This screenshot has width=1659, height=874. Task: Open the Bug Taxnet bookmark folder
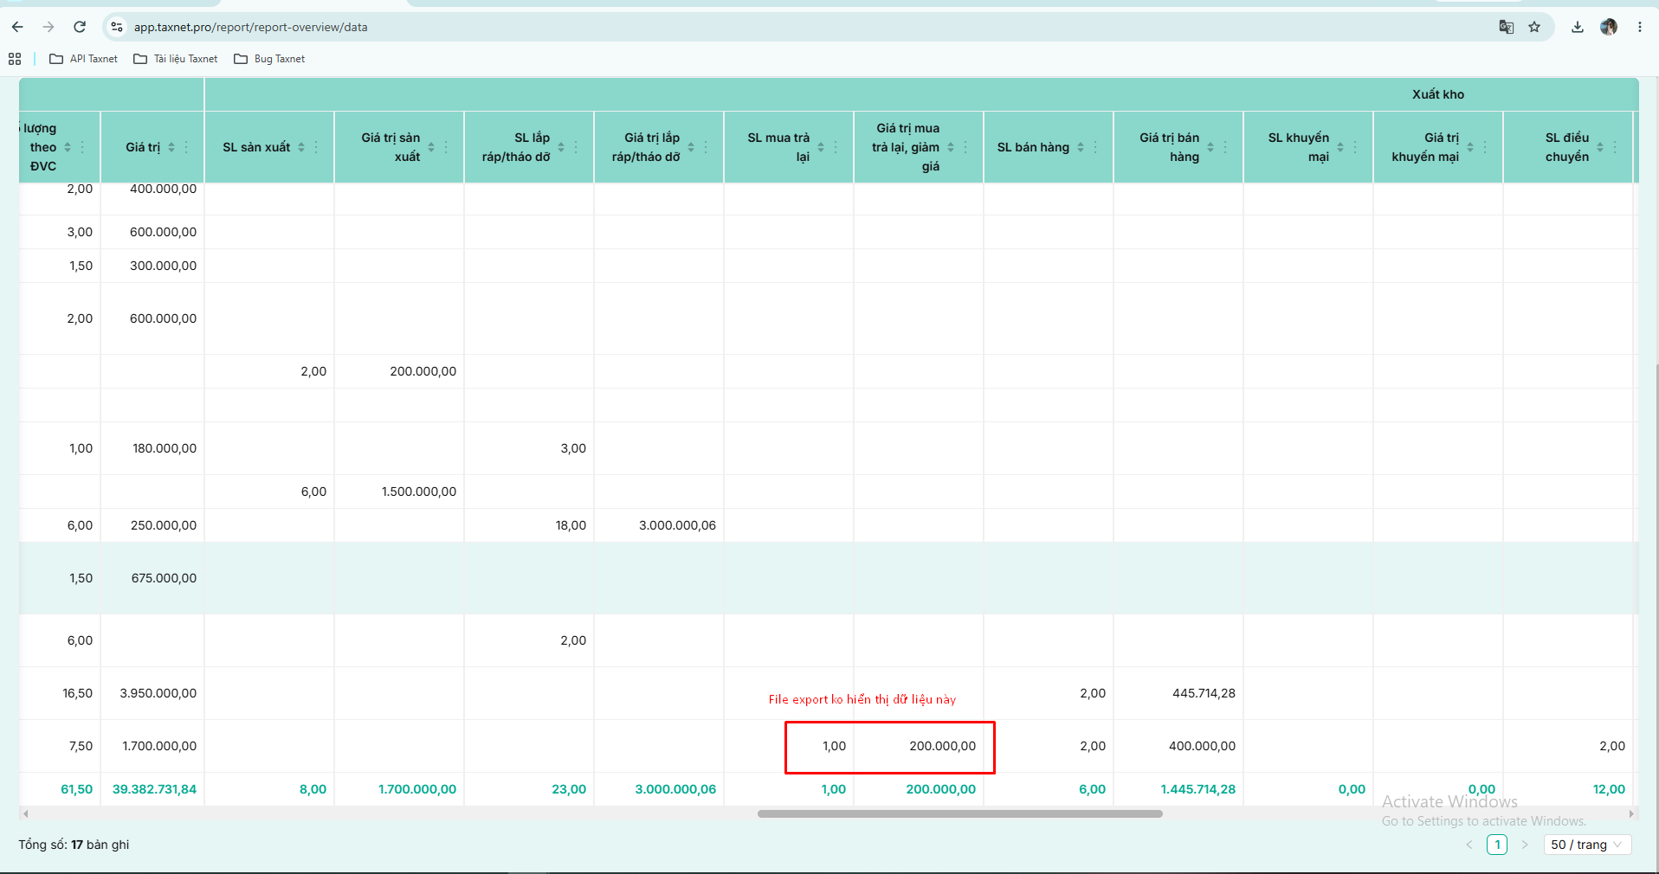click(269, 59)
